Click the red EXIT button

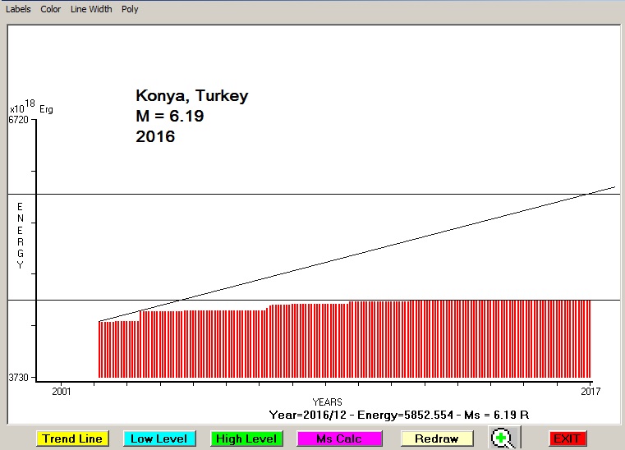point(568,439)
